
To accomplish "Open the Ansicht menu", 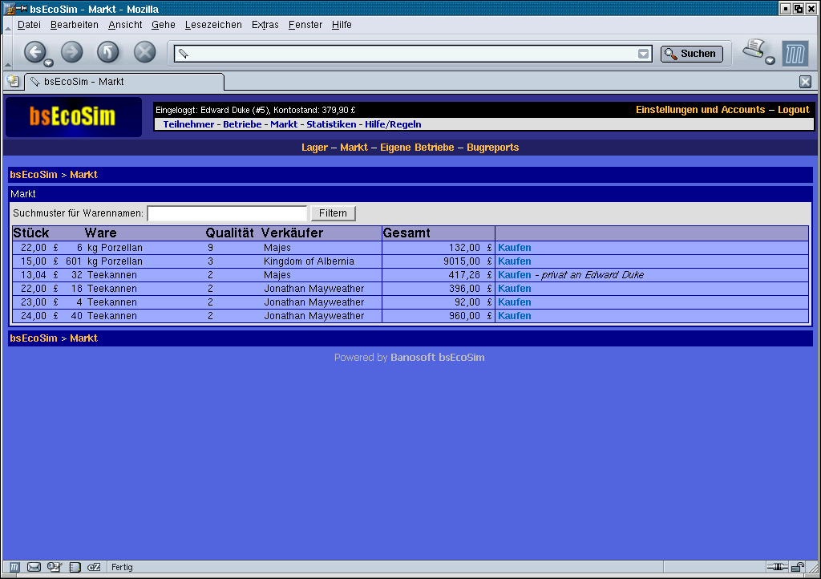I will tap(125, 25).
